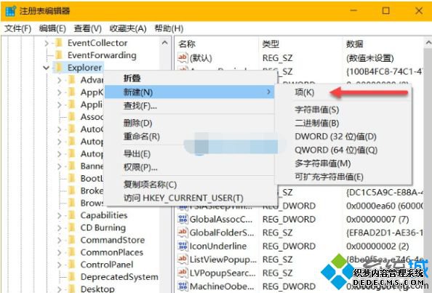Expand the Advanced subkey chevron
432x293 pixels.
pos(59,80)
